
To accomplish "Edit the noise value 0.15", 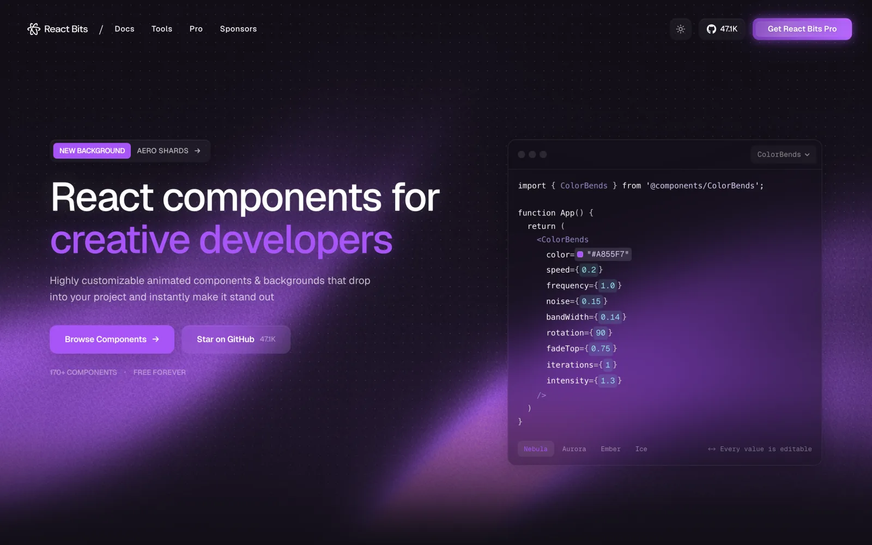I will [x=591, y=301].
